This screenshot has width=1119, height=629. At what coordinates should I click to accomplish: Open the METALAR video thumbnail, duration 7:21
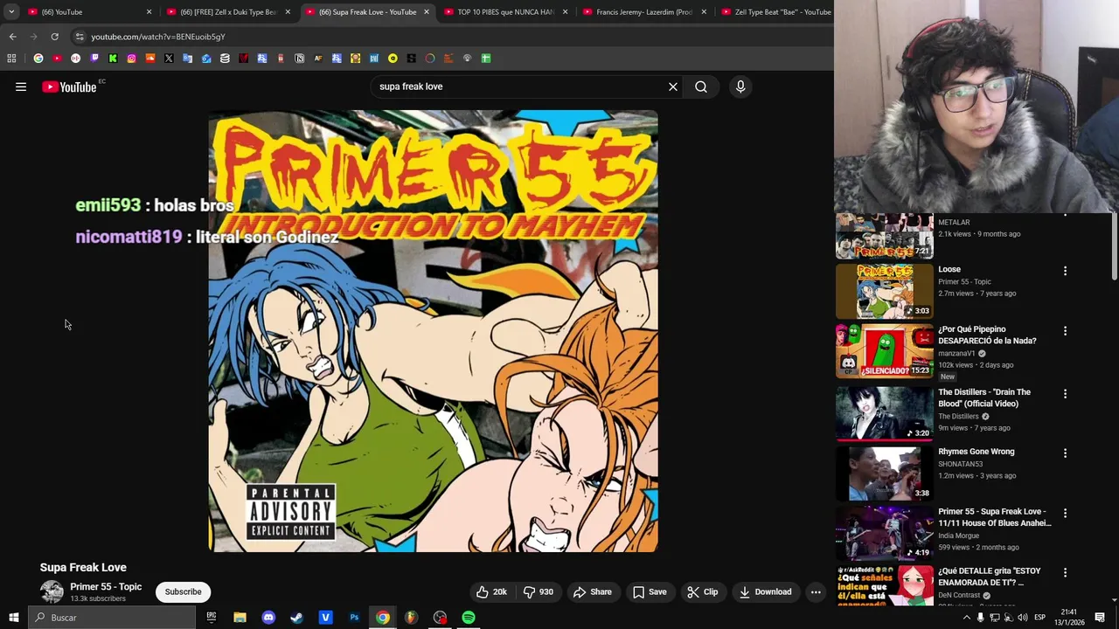[885, 237]
